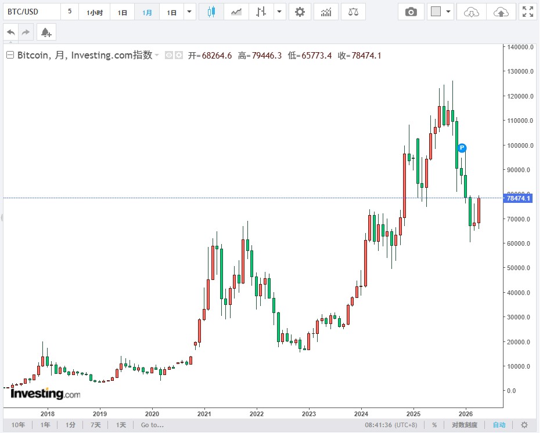Open chart properties gear icon
543x433 pixels.
click(x=300, y=12)
